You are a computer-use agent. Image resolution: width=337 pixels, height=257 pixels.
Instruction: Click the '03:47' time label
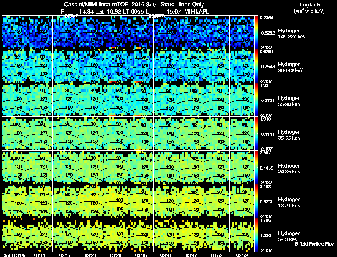191,255
